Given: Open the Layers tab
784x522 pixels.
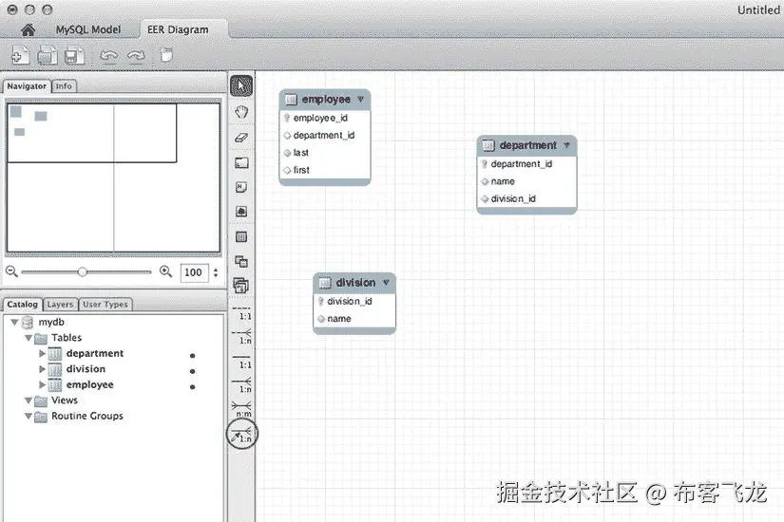Looking at the screenshot, I should 60,305.
